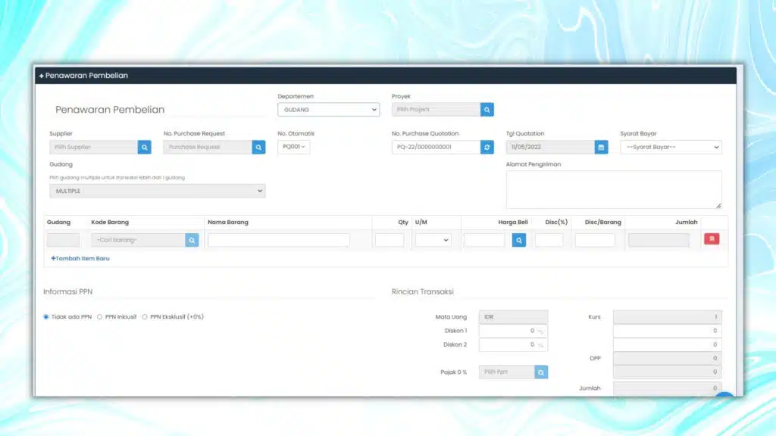The width and height of the screenshot is (776, 436).
Task: Open the Tgl Quotation calendar picker
Action: (601, 148)
